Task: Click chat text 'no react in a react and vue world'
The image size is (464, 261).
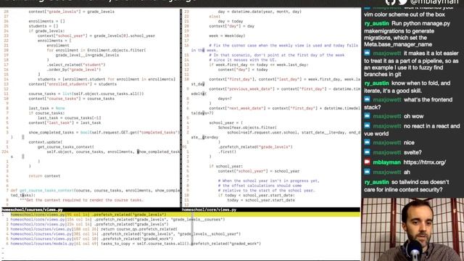Action: tap(413, 130)
